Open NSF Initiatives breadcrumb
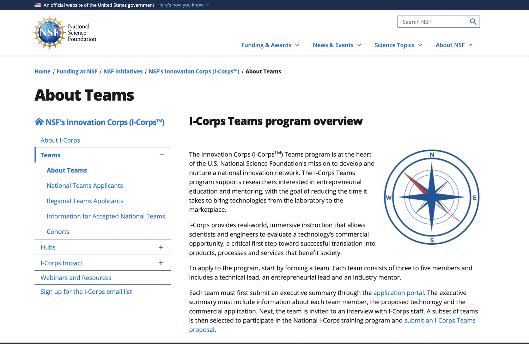529x344 pixels. coord(123,71)
